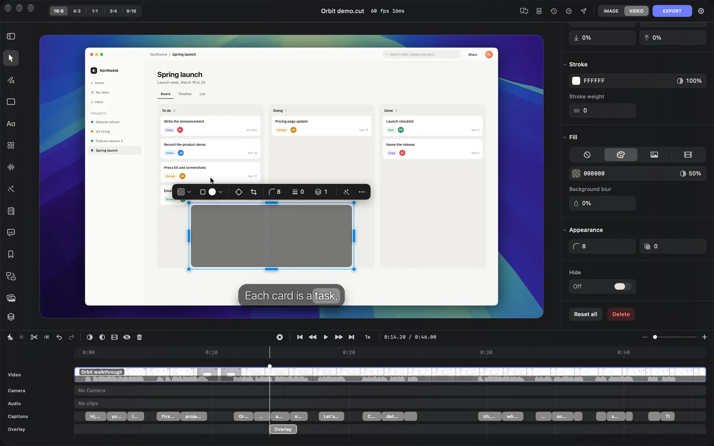This screenshot has height=446, width=714.
Task: Click the diamond keyframe icon in floating toolbar
Action: (x=239, y=192)
